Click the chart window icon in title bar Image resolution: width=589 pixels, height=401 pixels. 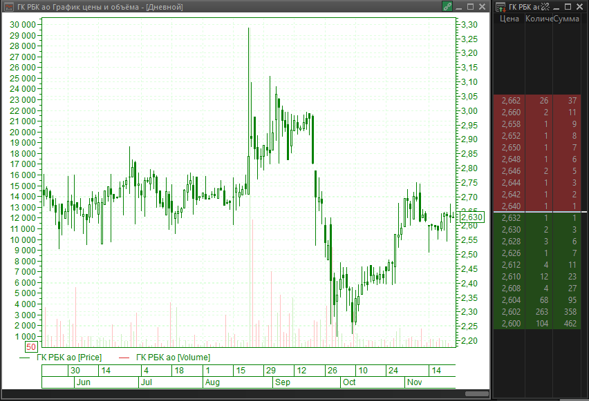tap(8, 6)
